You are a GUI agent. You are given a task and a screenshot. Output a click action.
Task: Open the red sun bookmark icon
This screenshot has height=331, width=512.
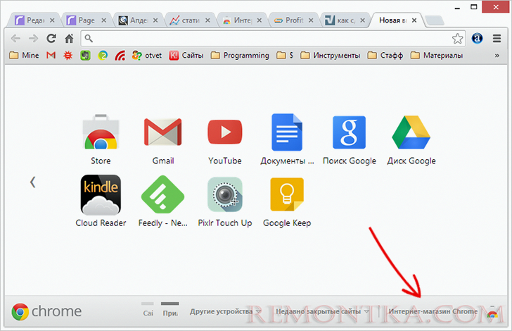click(68, 55)
